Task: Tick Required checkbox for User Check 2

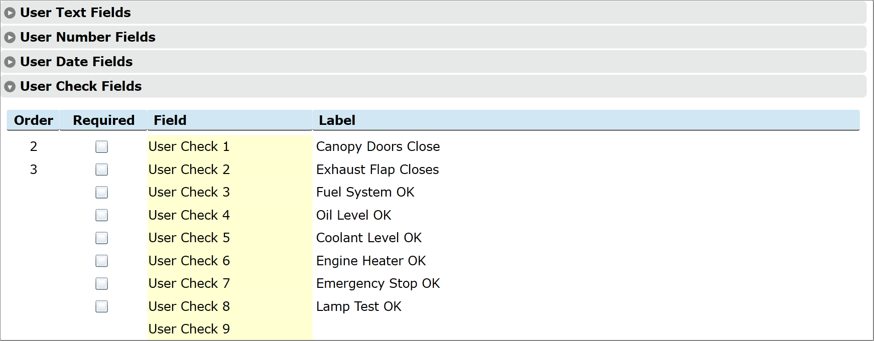Action: (x=102, y=169)
